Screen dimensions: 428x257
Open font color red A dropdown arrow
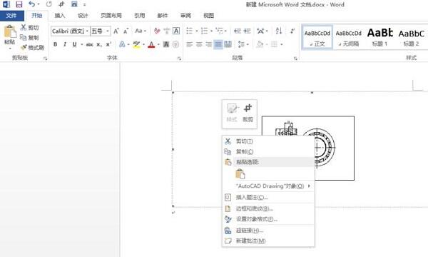click(158, 44)
